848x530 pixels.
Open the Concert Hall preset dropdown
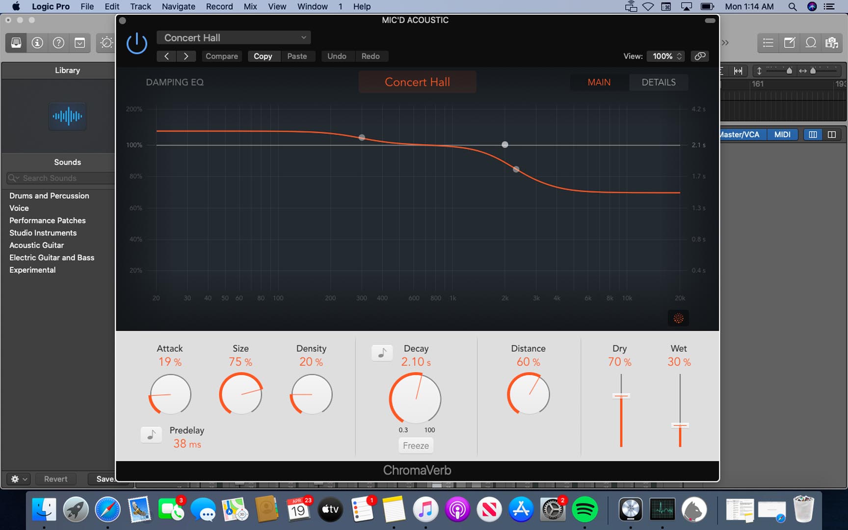tap(234, 38)
